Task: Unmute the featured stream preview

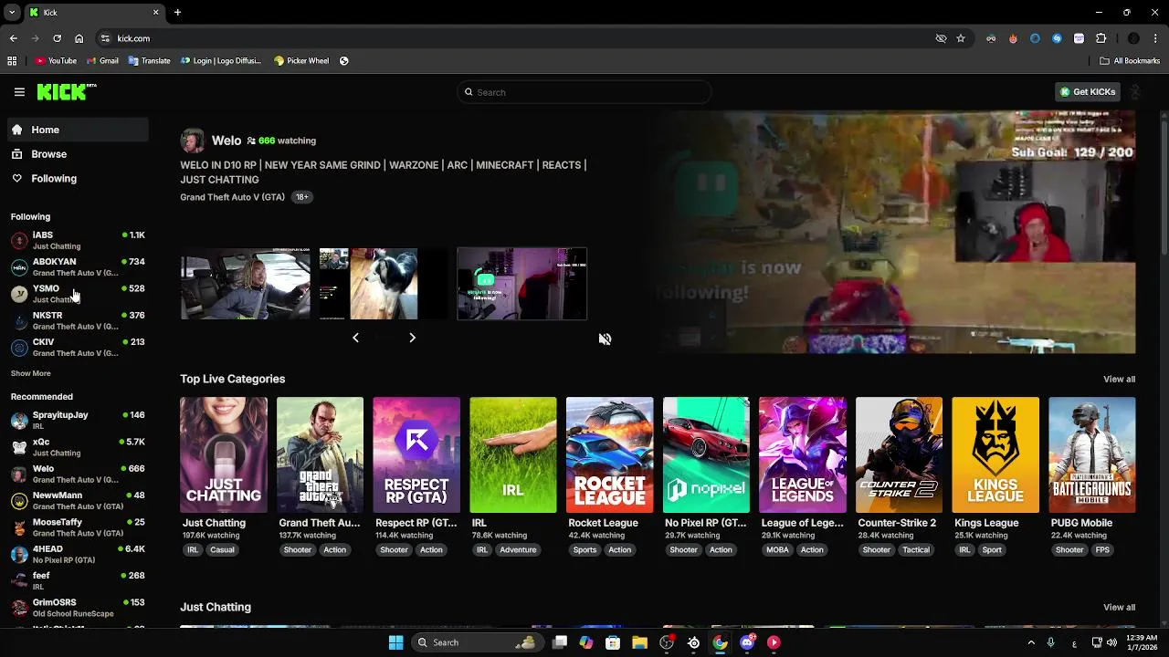Action: tap(605, 339)
